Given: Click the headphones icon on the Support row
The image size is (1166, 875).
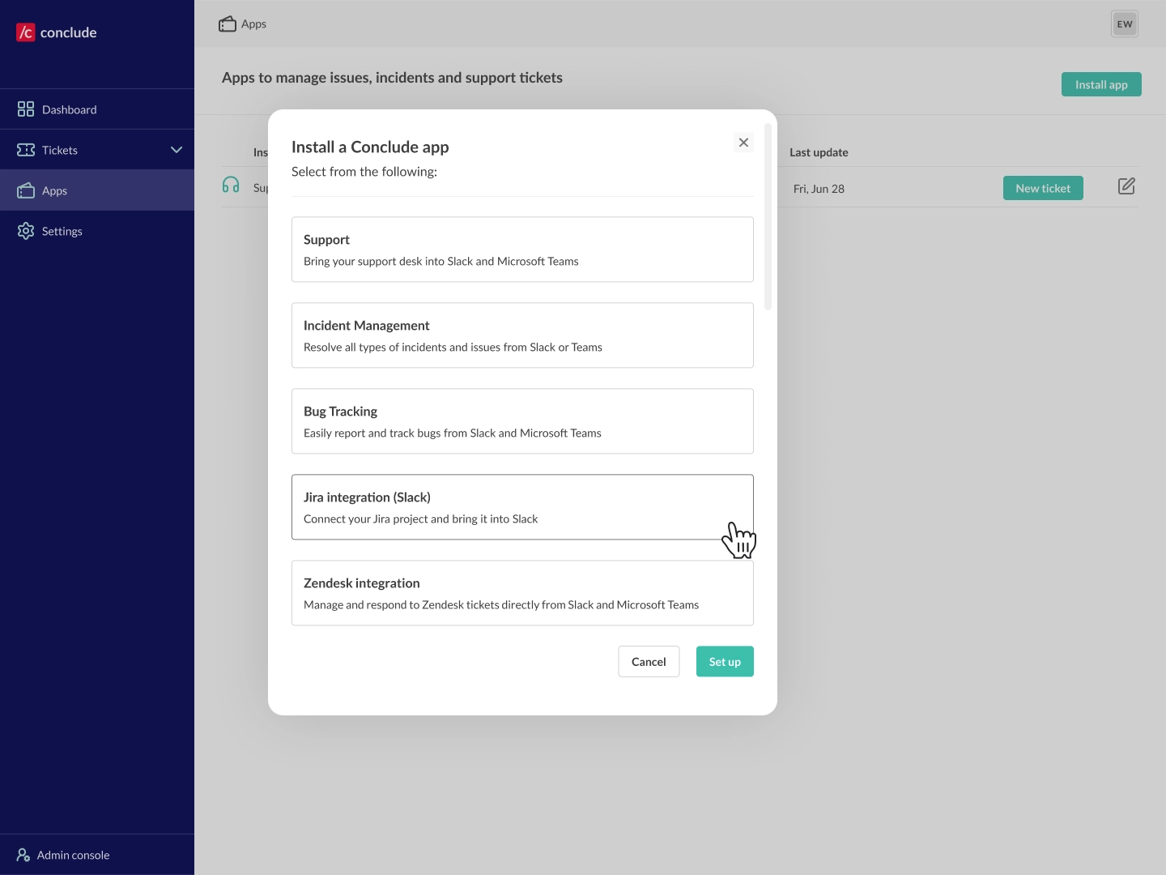Looking at the screenshot, I should point(231,185).
